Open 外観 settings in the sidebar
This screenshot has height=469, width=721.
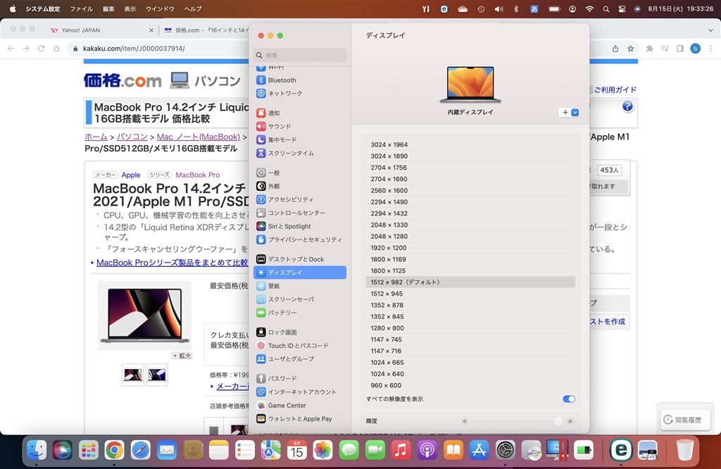300,186
